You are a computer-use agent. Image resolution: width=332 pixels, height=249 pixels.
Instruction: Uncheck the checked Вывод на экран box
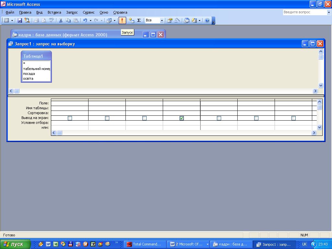[x=182, y=118]
